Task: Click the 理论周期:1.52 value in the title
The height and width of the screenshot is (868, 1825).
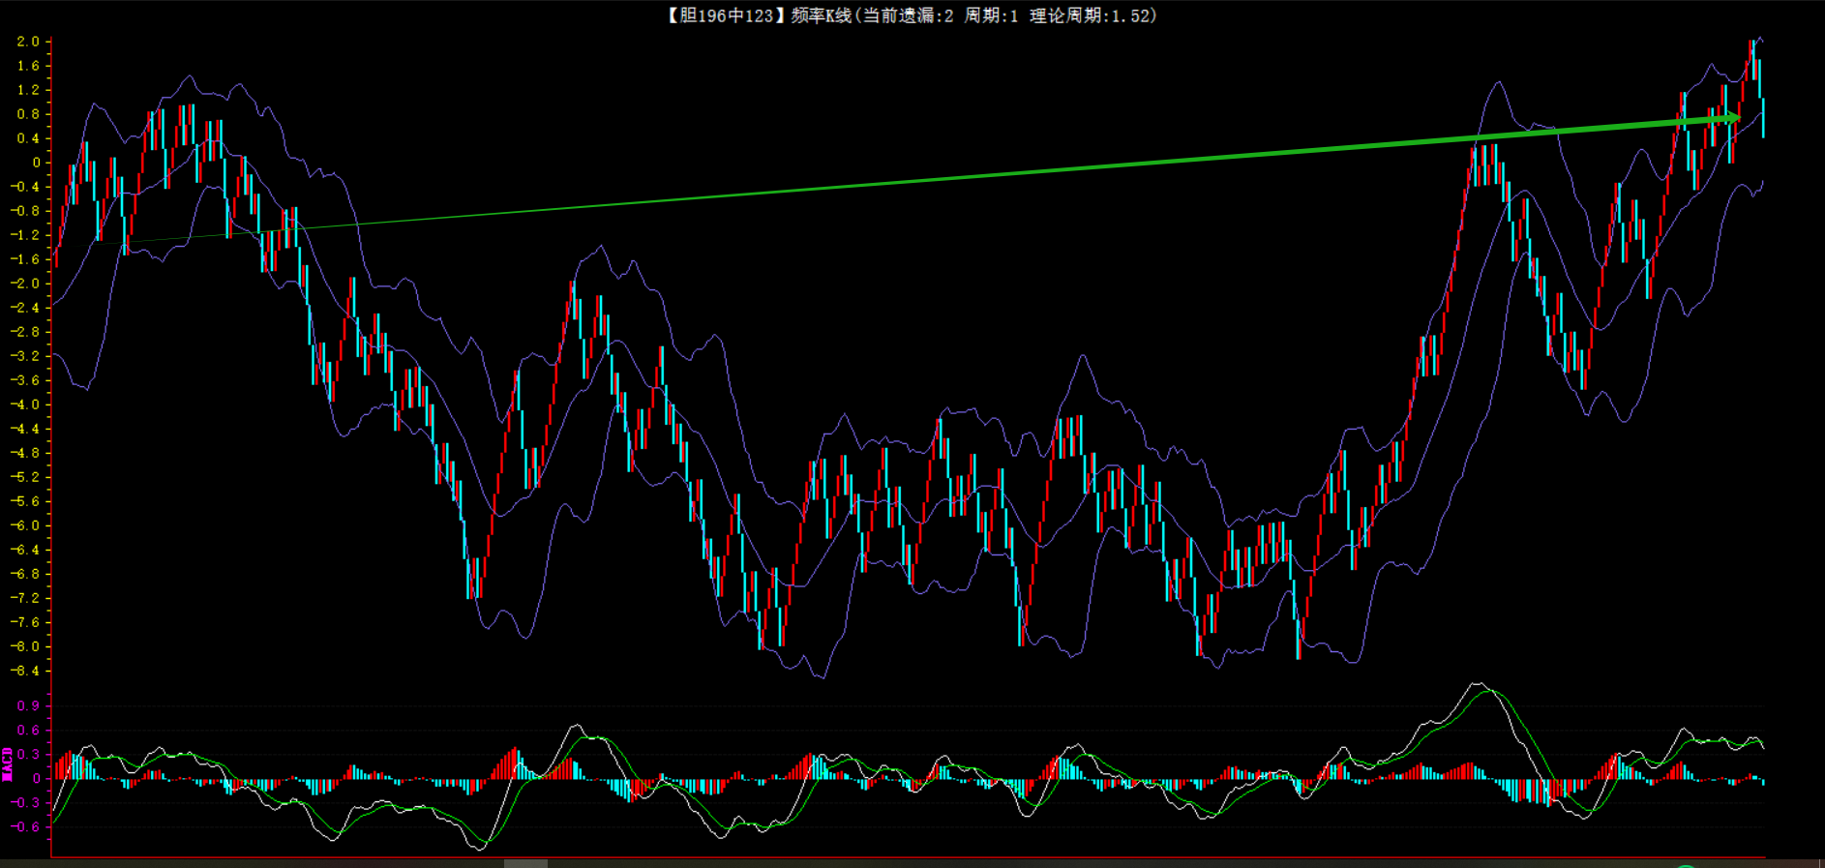Action: pos(1092,15)
